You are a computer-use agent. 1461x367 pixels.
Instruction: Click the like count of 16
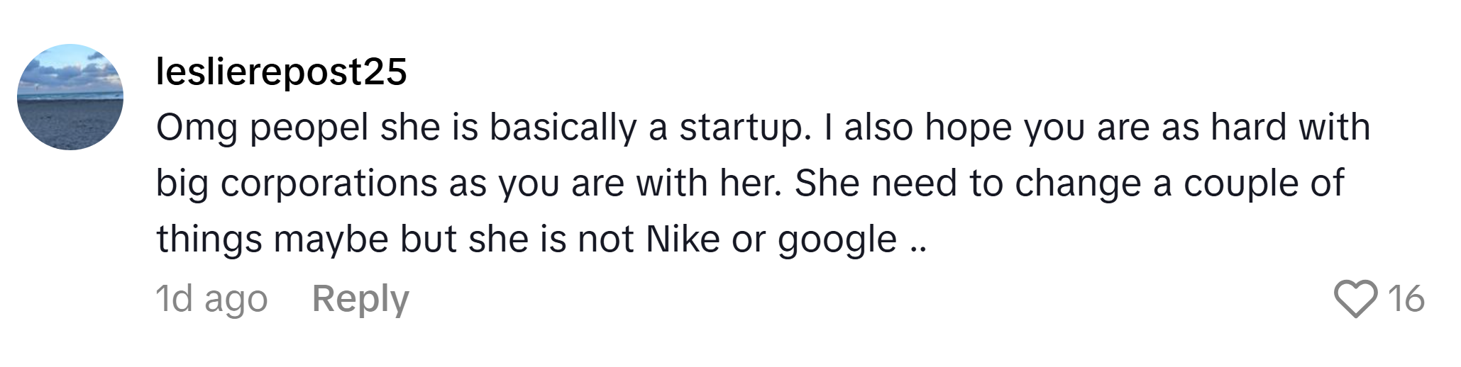(x=1406, y=298)
